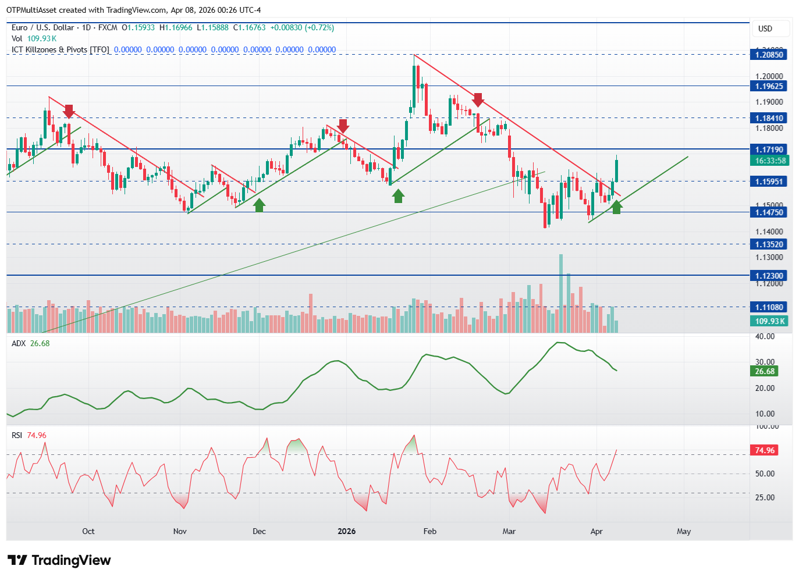Click the 2026 label on time axis
The image size is (799, 580).
pos(346,531)
